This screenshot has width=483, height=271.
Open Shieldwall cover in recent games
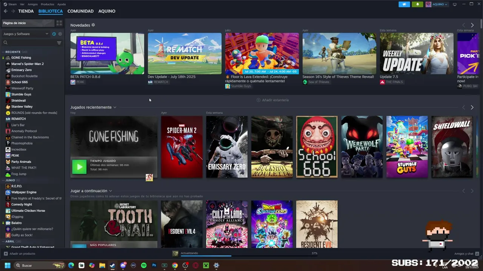452,147
